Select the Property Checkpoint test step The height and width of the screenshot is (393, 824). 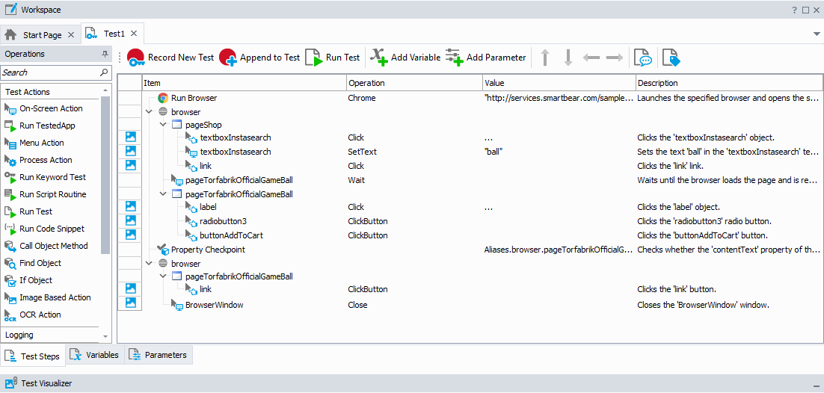tap(208, 250)
